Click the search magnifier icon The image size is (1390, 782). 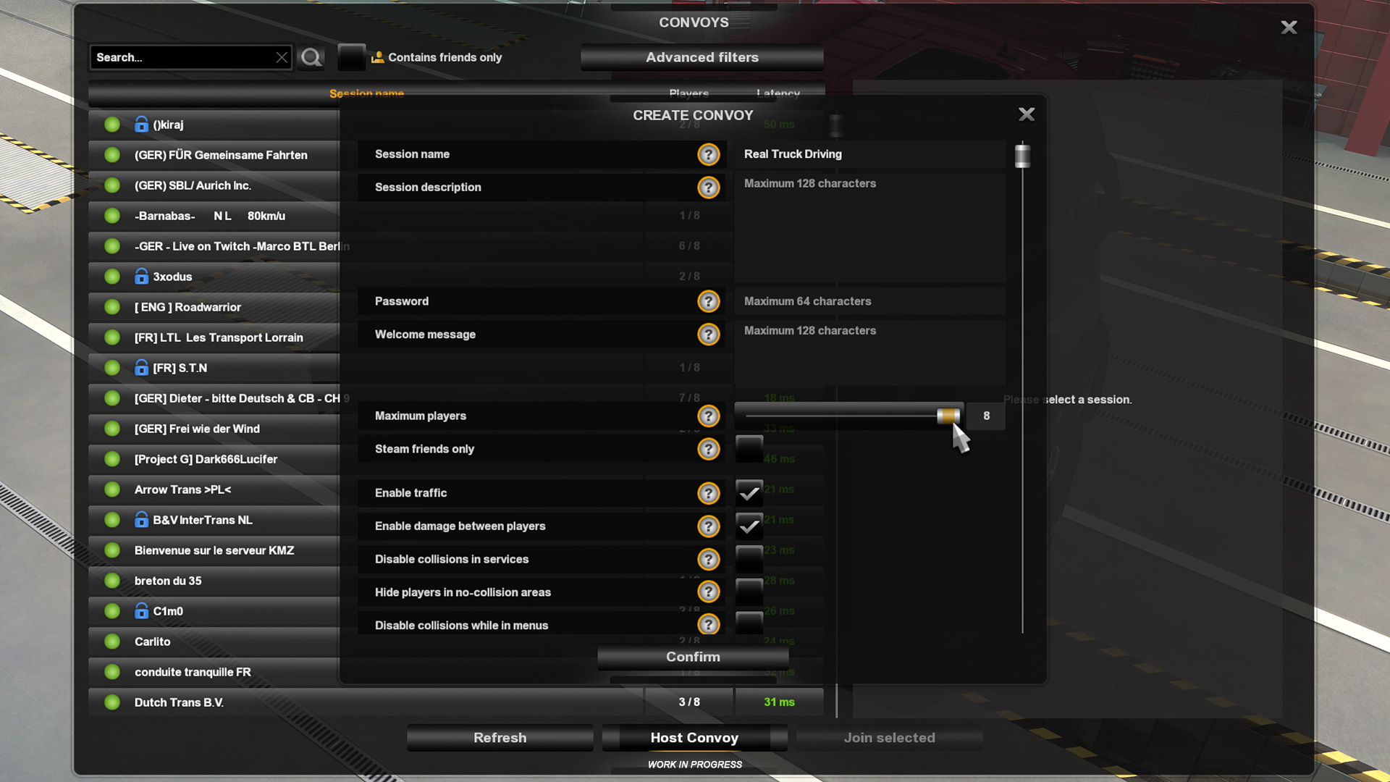point(311,57)
